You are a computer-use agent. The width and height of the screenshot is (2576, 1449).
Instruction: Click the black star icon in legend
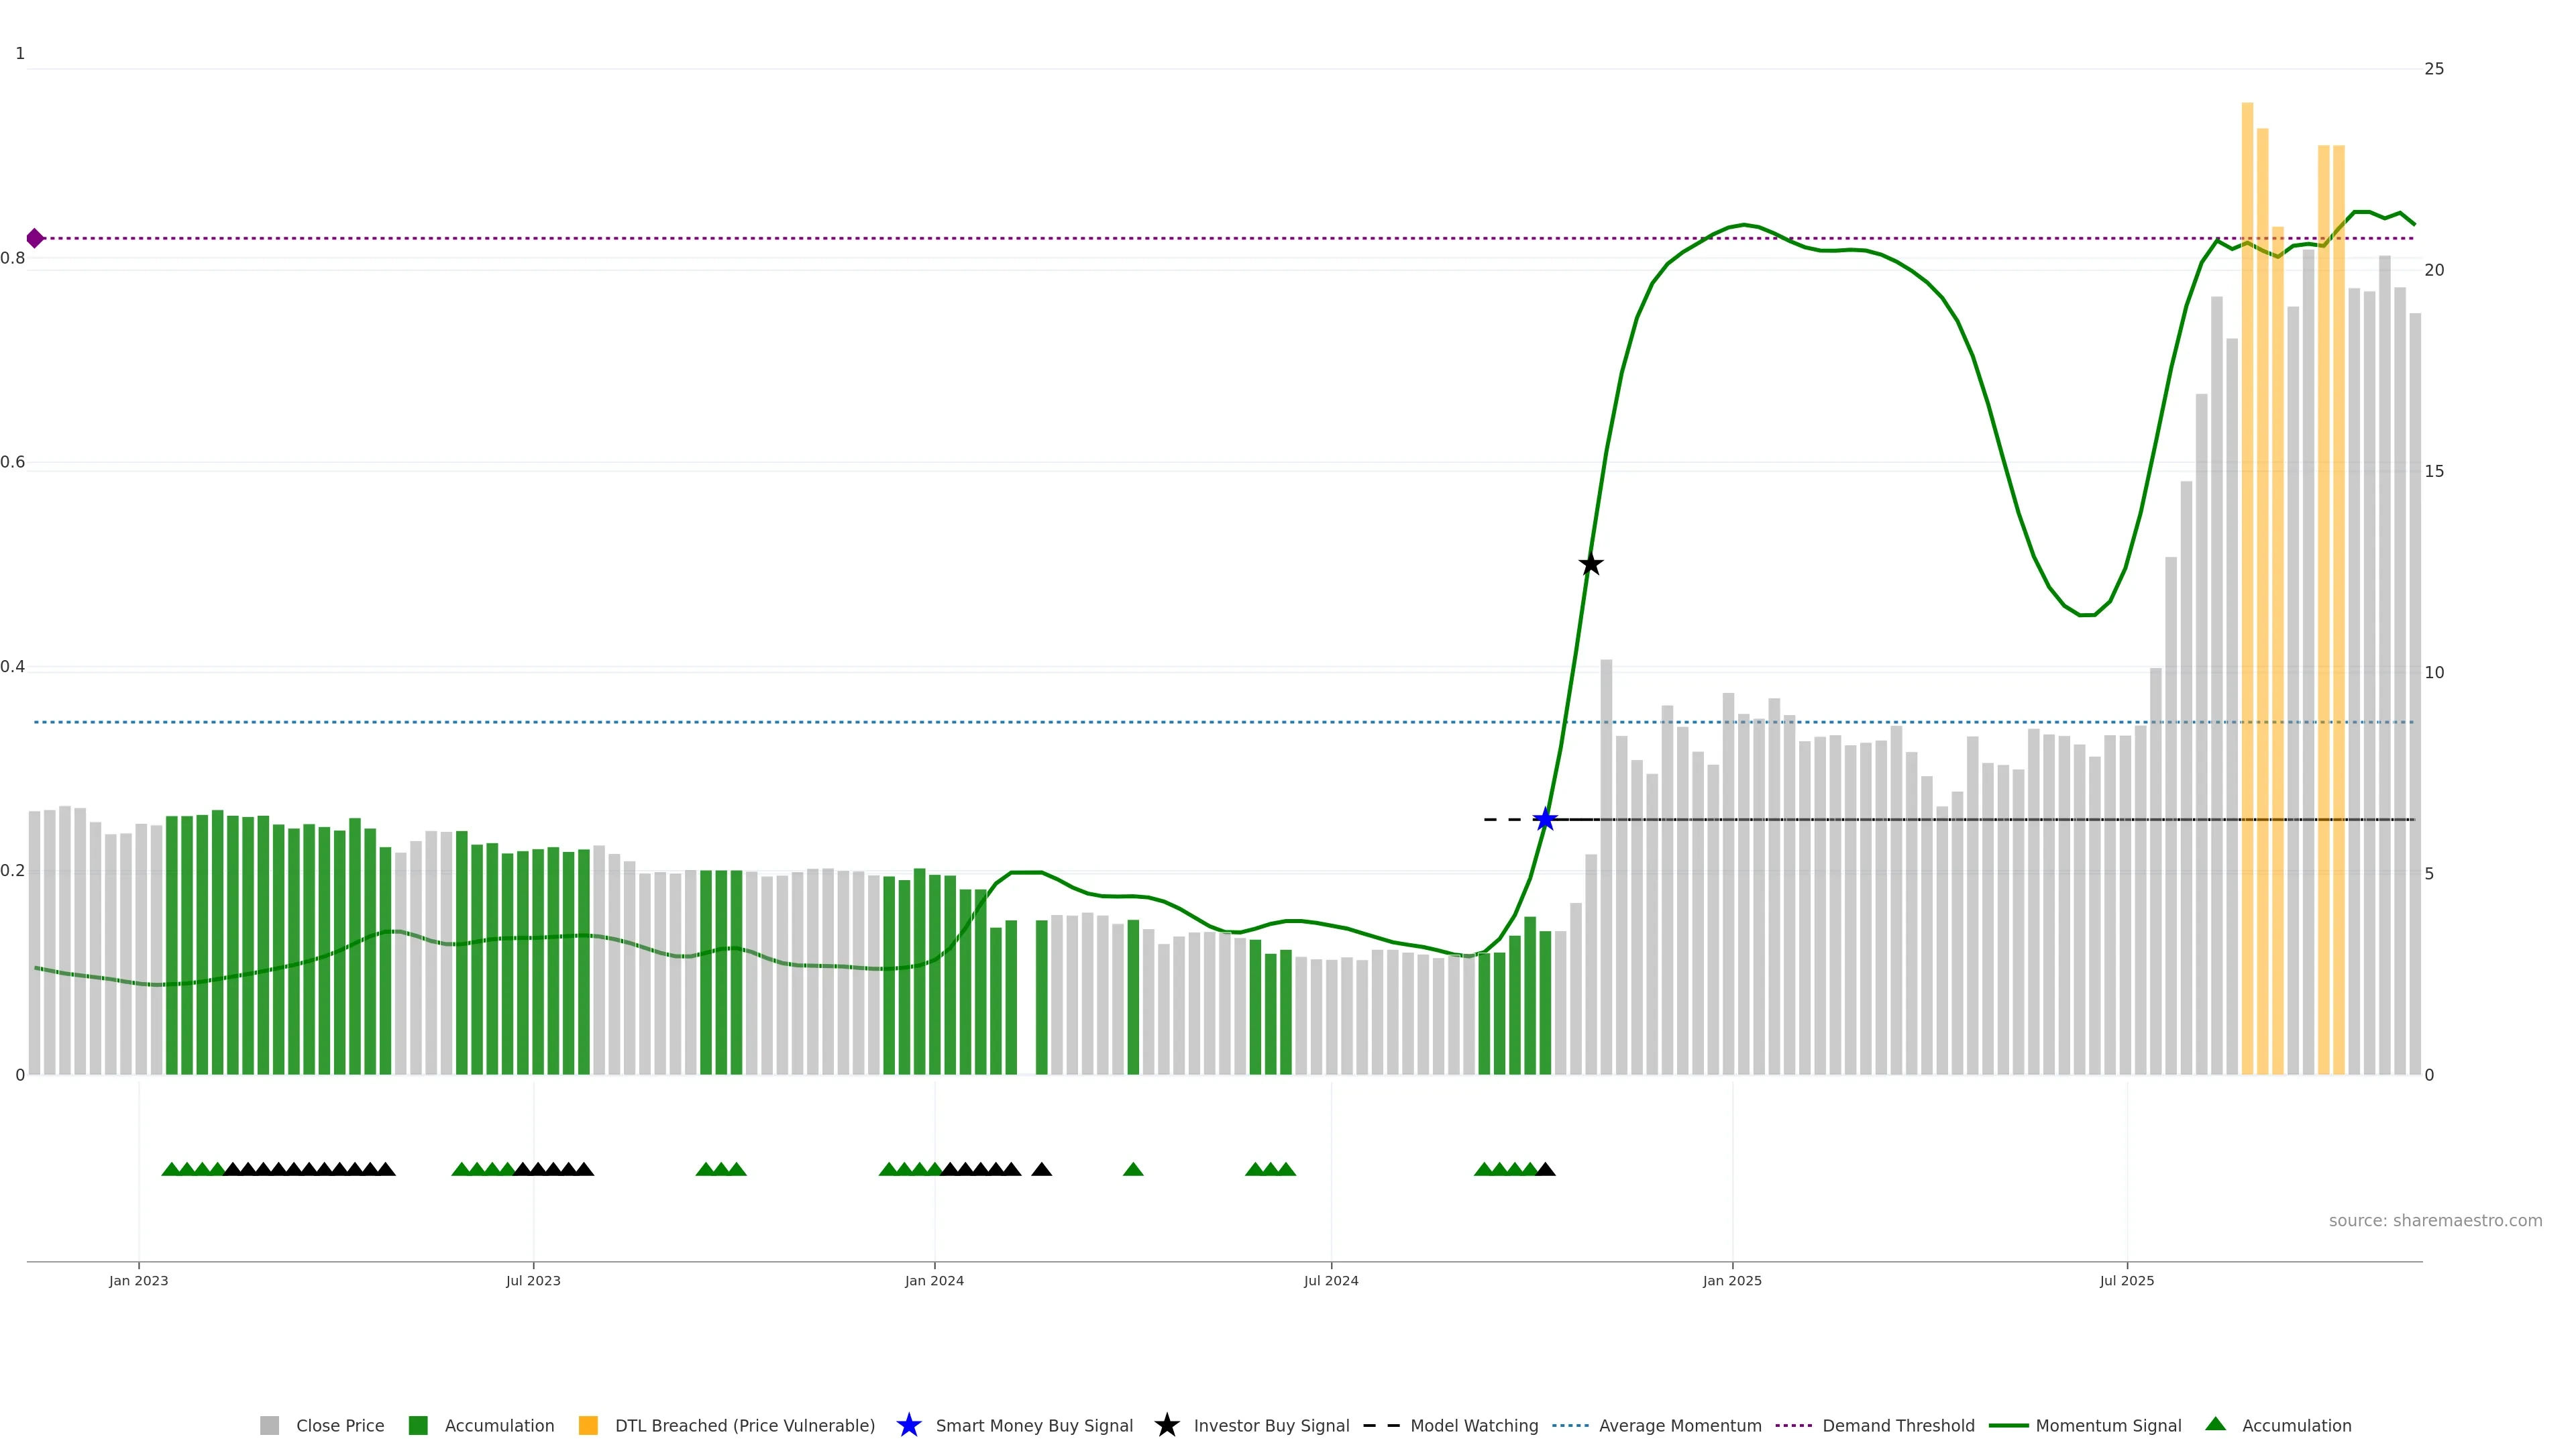click(x=1166, y=1425)
